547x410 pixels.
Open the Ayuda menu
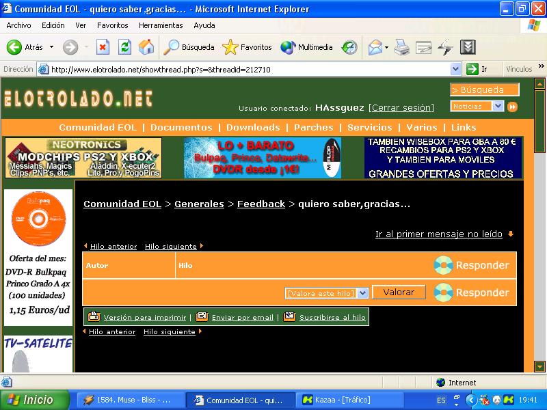(204, 25)
